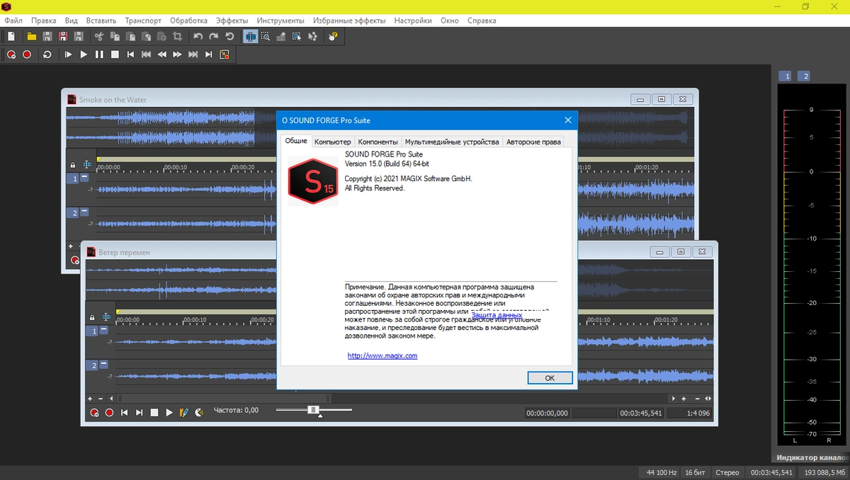This screenshot has width=850, height=480.
Task: Click the Repeat last action icon
Action: point(229,36)
